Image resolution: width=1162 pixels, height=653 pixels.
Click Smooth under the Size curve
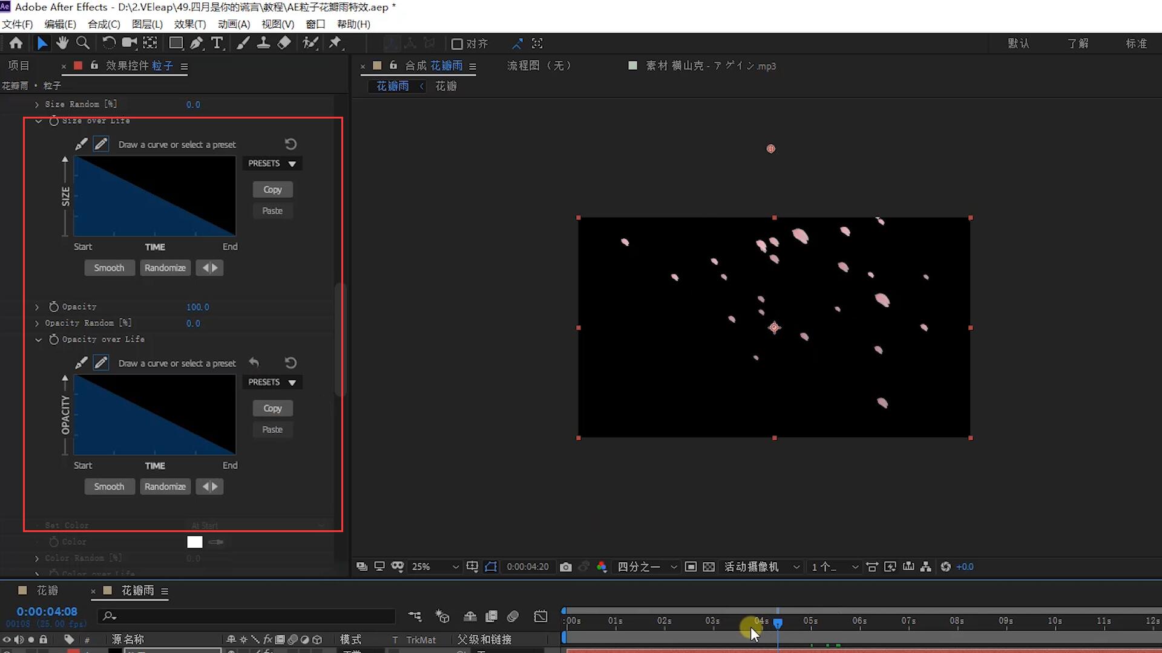109,268
